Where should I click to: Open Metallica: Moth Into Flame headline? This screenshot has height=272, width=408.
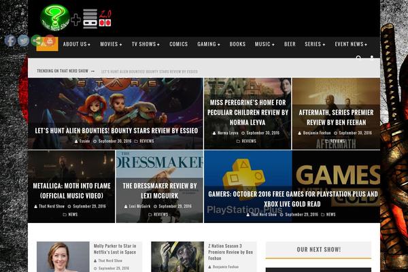pyautogui.click(x=71, y=191)
